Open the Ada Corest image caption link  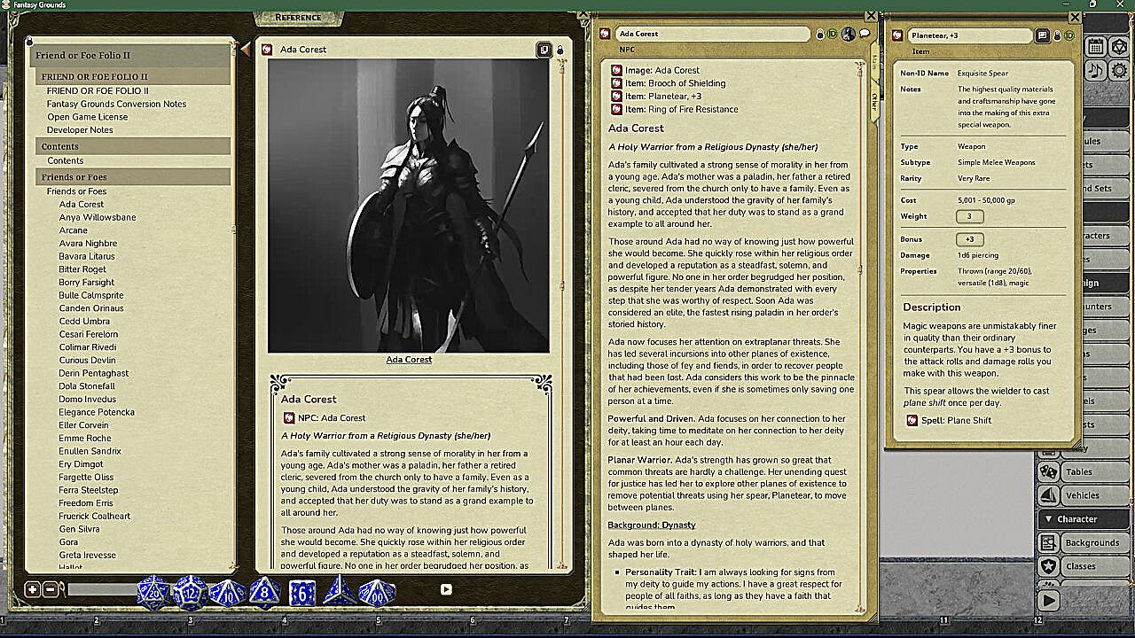(x=409, y=360)
